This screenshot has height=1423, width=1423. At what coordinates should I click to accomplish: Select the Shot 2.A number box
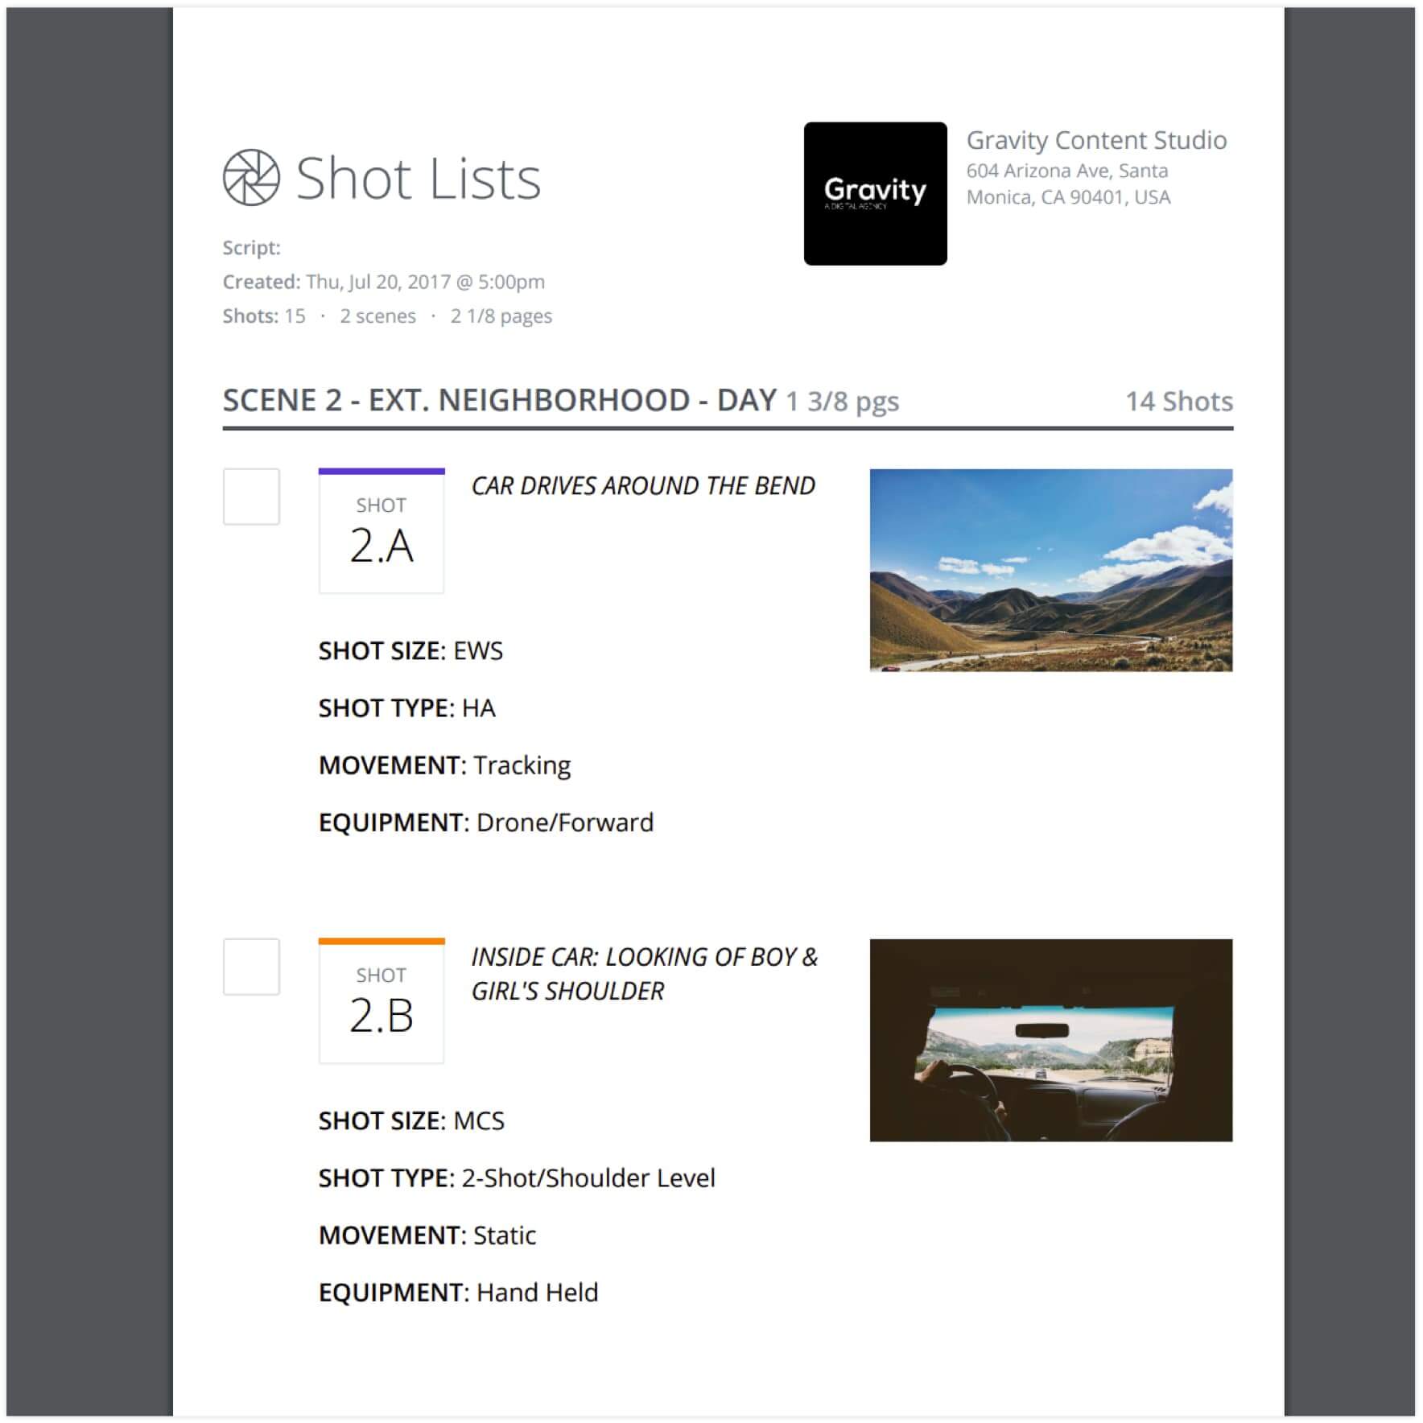point(382,534)
